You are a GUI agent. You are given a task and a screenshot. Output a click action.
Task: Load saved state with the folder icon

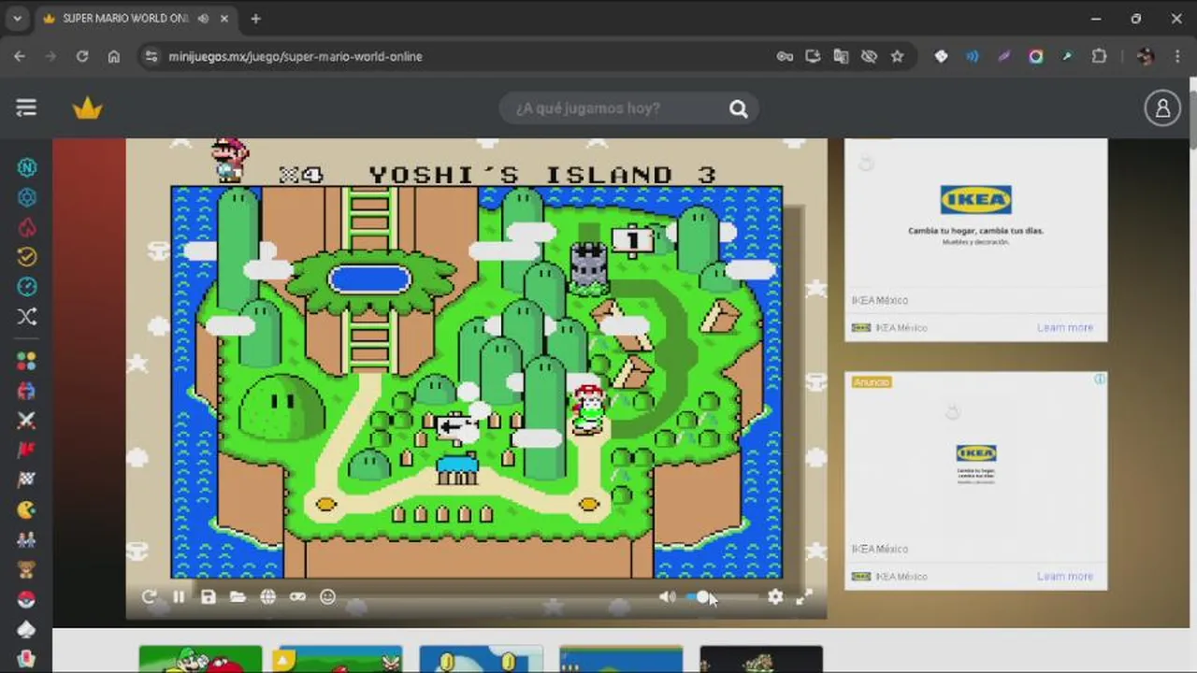tap(238, 596)
